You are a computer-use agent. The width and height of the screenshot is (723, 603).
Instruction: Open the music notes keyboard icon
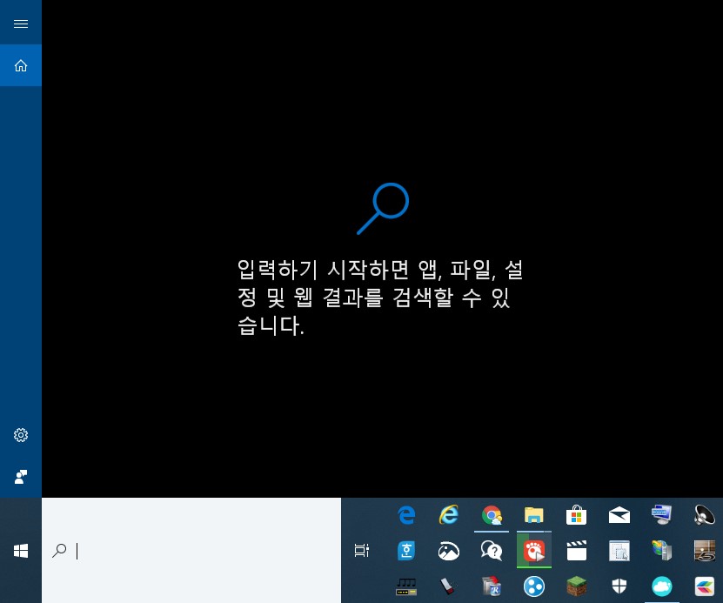[x=406, y=586]
